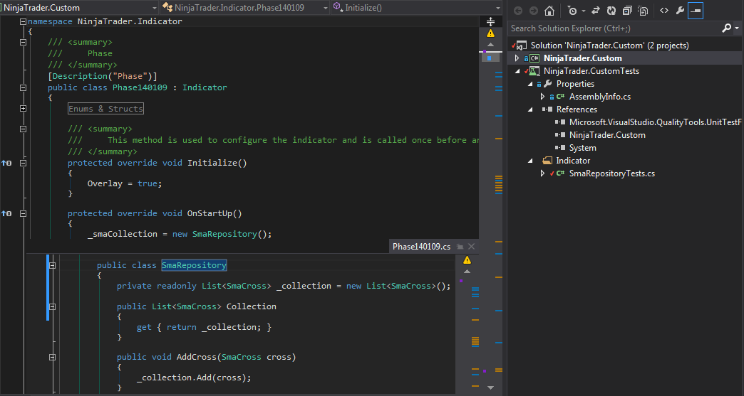This screenshot has width=744, height=396.
Task: Expand the AssemblyInfo.cs file node
Action: (543, 97)
